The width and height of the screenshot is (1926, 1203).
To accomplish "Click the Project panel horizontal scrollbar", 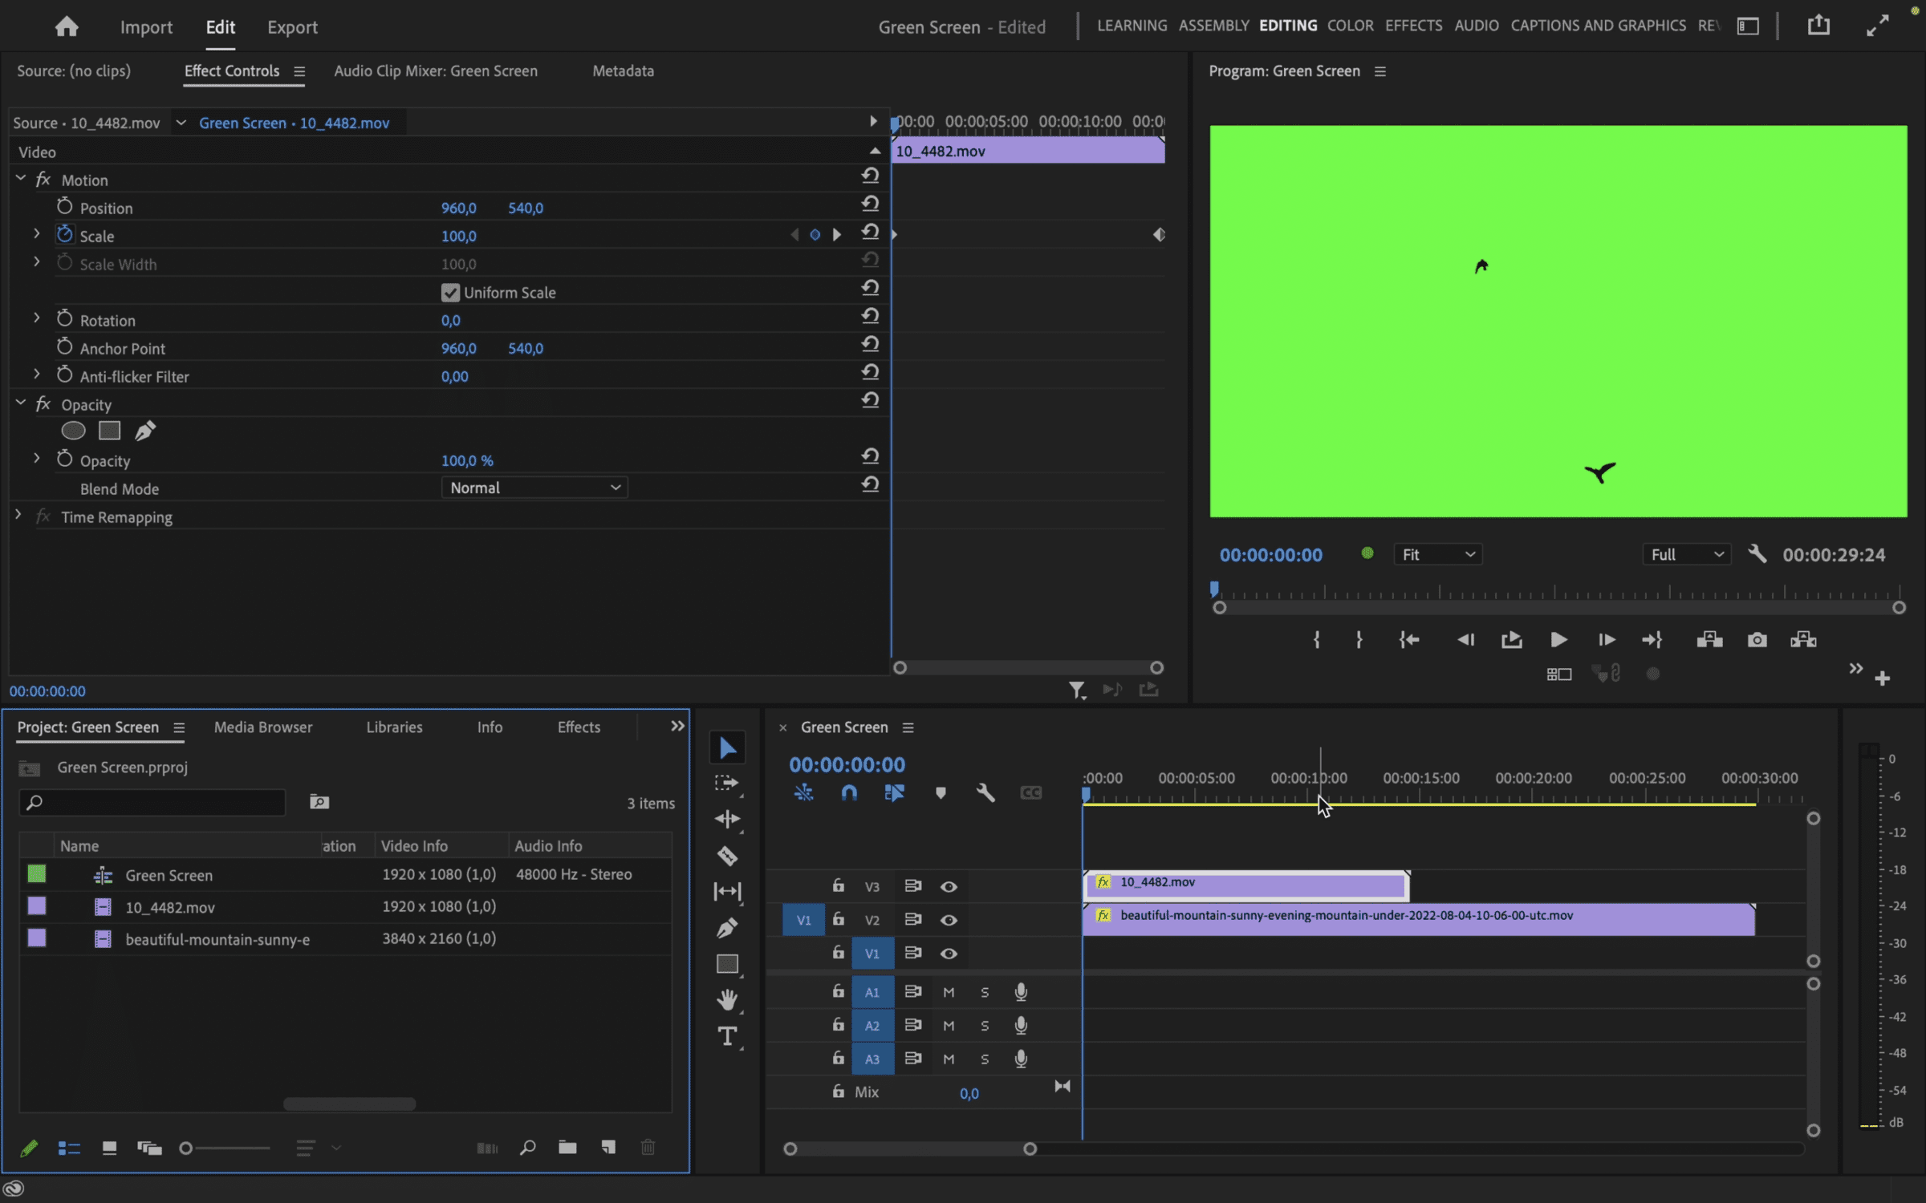I will 349,1104.
